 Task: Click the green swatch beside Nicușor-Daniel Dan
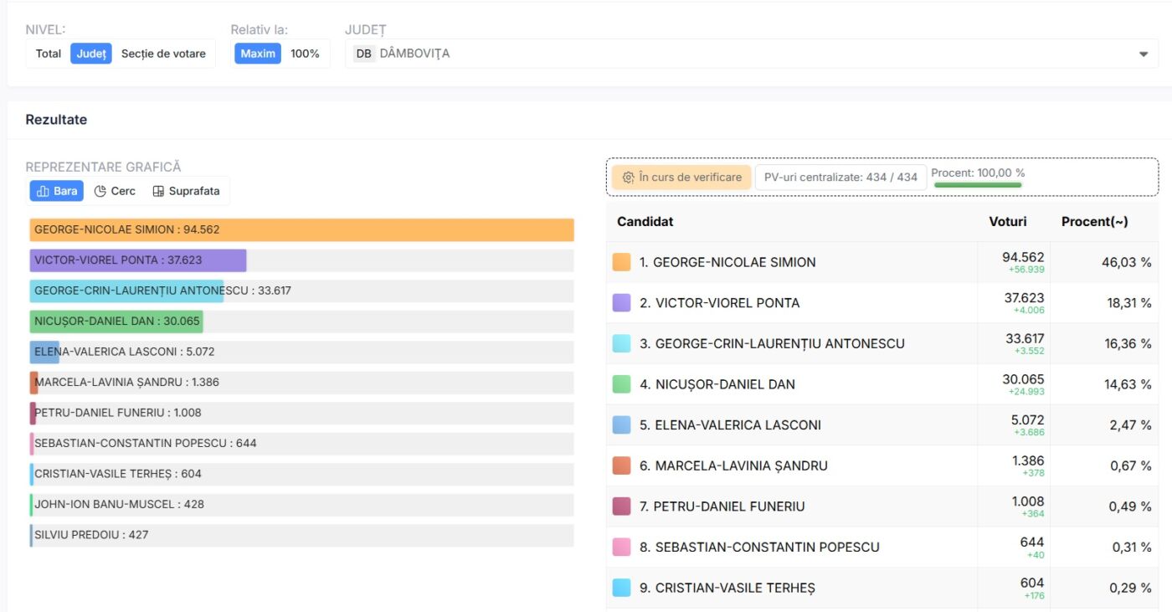click(x=621, y=384)
